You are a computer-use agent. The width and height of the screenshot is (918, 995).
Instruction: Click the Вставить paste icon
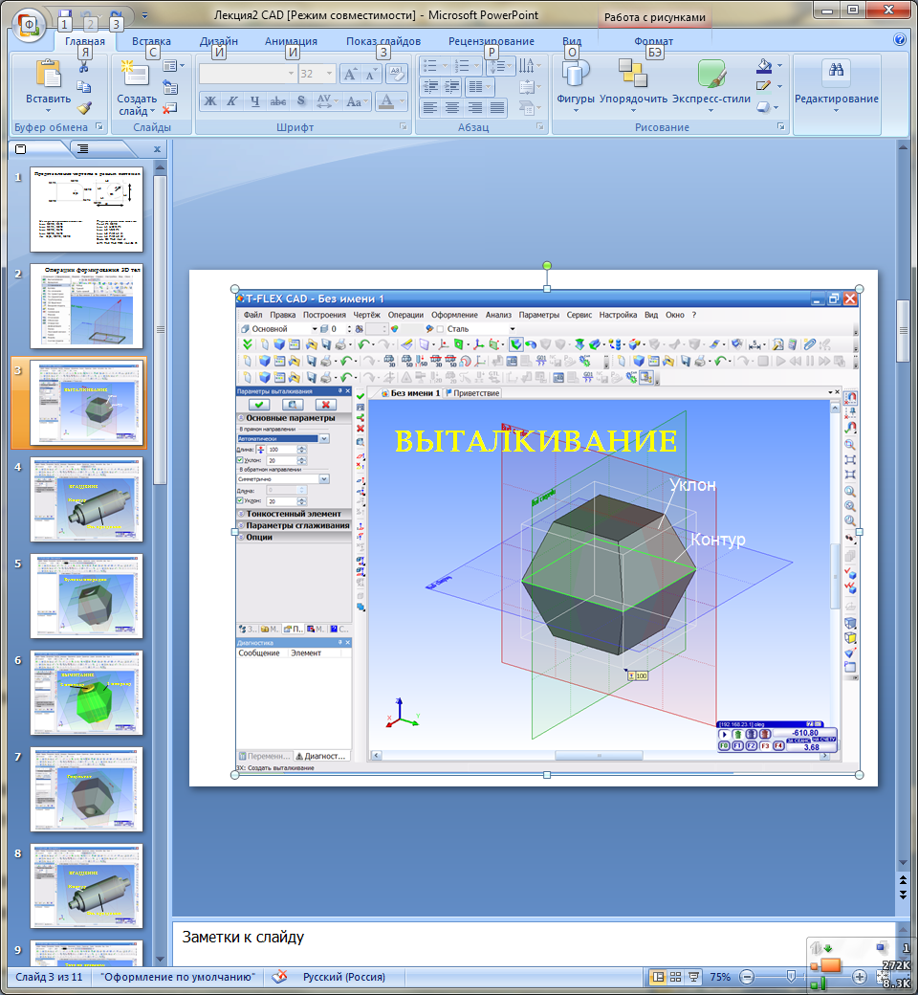[x=48, y=73]
